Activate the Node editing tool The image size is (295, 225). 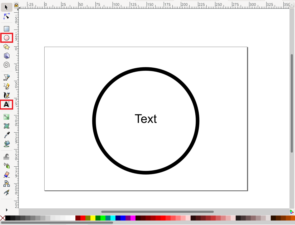tap(6, 16)
